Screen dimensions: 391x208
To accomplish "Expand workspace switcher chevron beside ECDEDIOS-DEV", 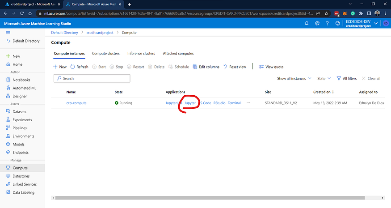I will (x=376, y=23).
